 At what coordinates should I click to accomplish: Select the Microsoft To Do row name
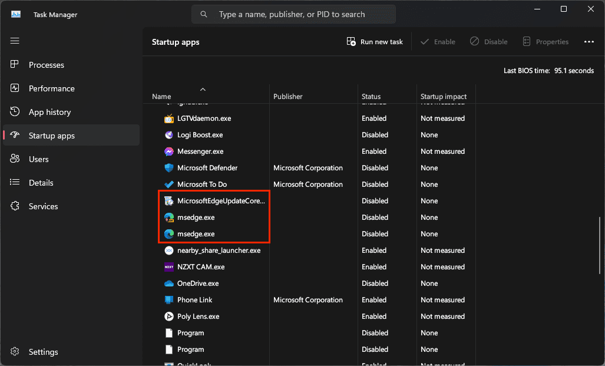(x=202, y=184)
